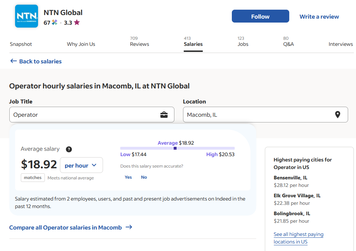Go back via Back to salaries link

click(41, 61)
